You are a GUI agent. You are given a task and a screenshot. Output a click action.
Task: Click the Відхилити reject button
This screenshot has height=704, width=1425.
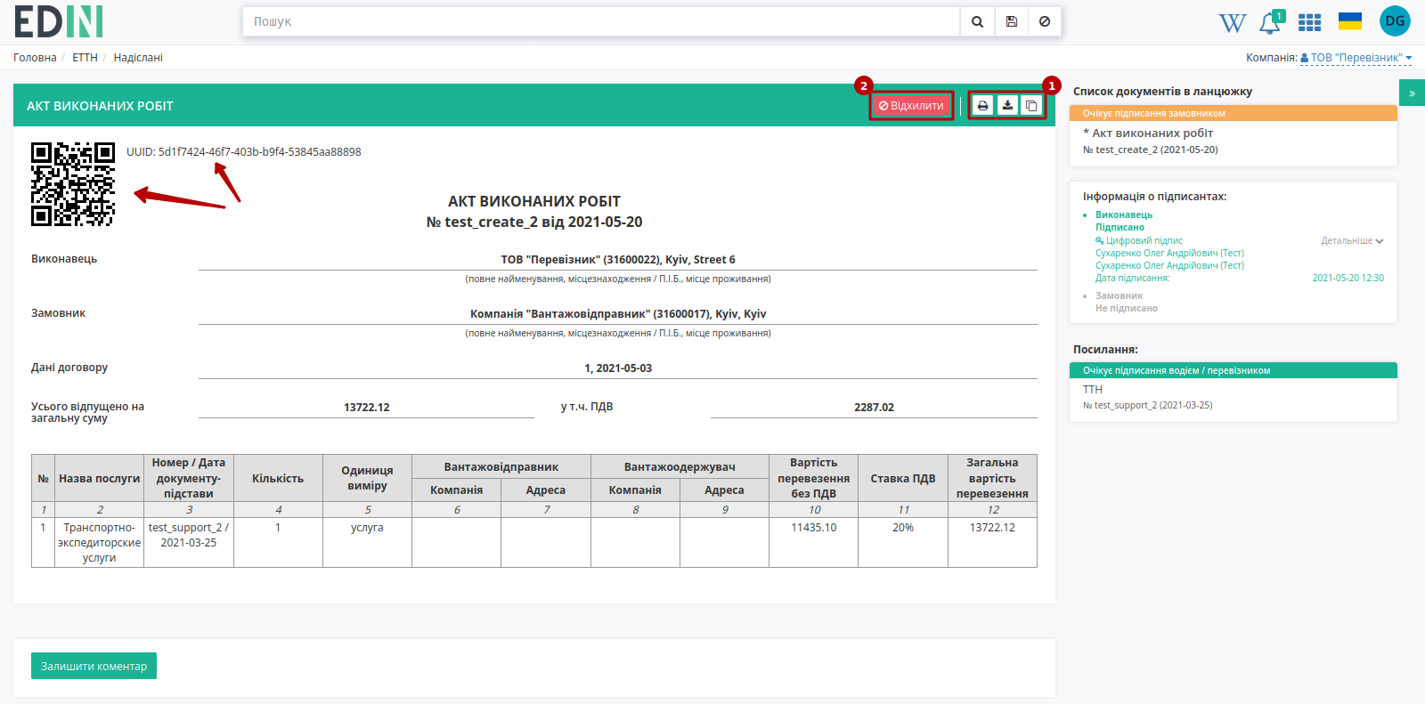click(x=911, y=106)
